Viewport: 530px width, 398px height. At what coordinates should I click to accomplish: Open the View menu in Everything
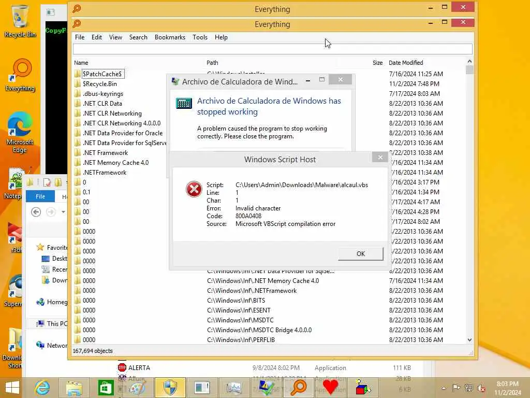pyautogui.click(x=115, y=37)
